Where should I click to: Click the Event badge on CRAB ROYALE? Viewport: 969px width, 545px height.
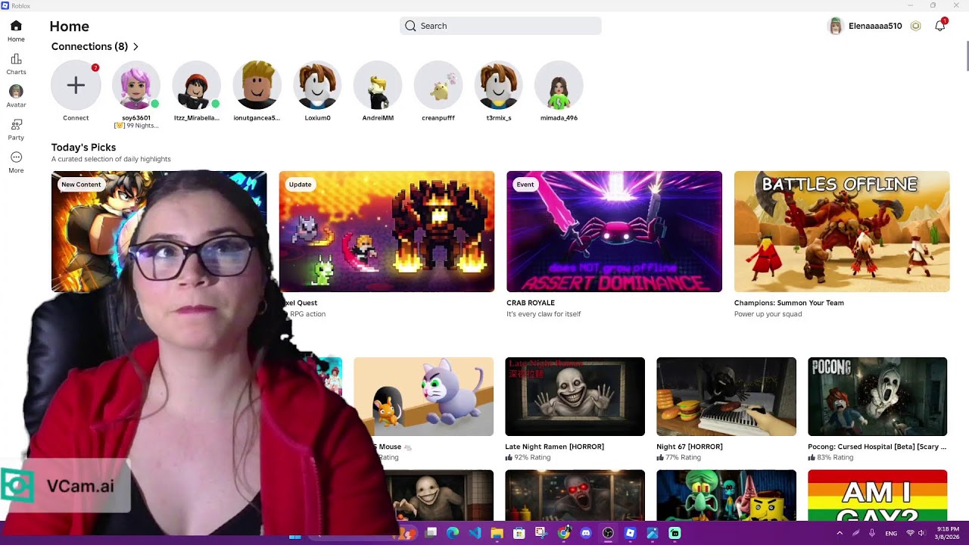(x=525, y=185)
